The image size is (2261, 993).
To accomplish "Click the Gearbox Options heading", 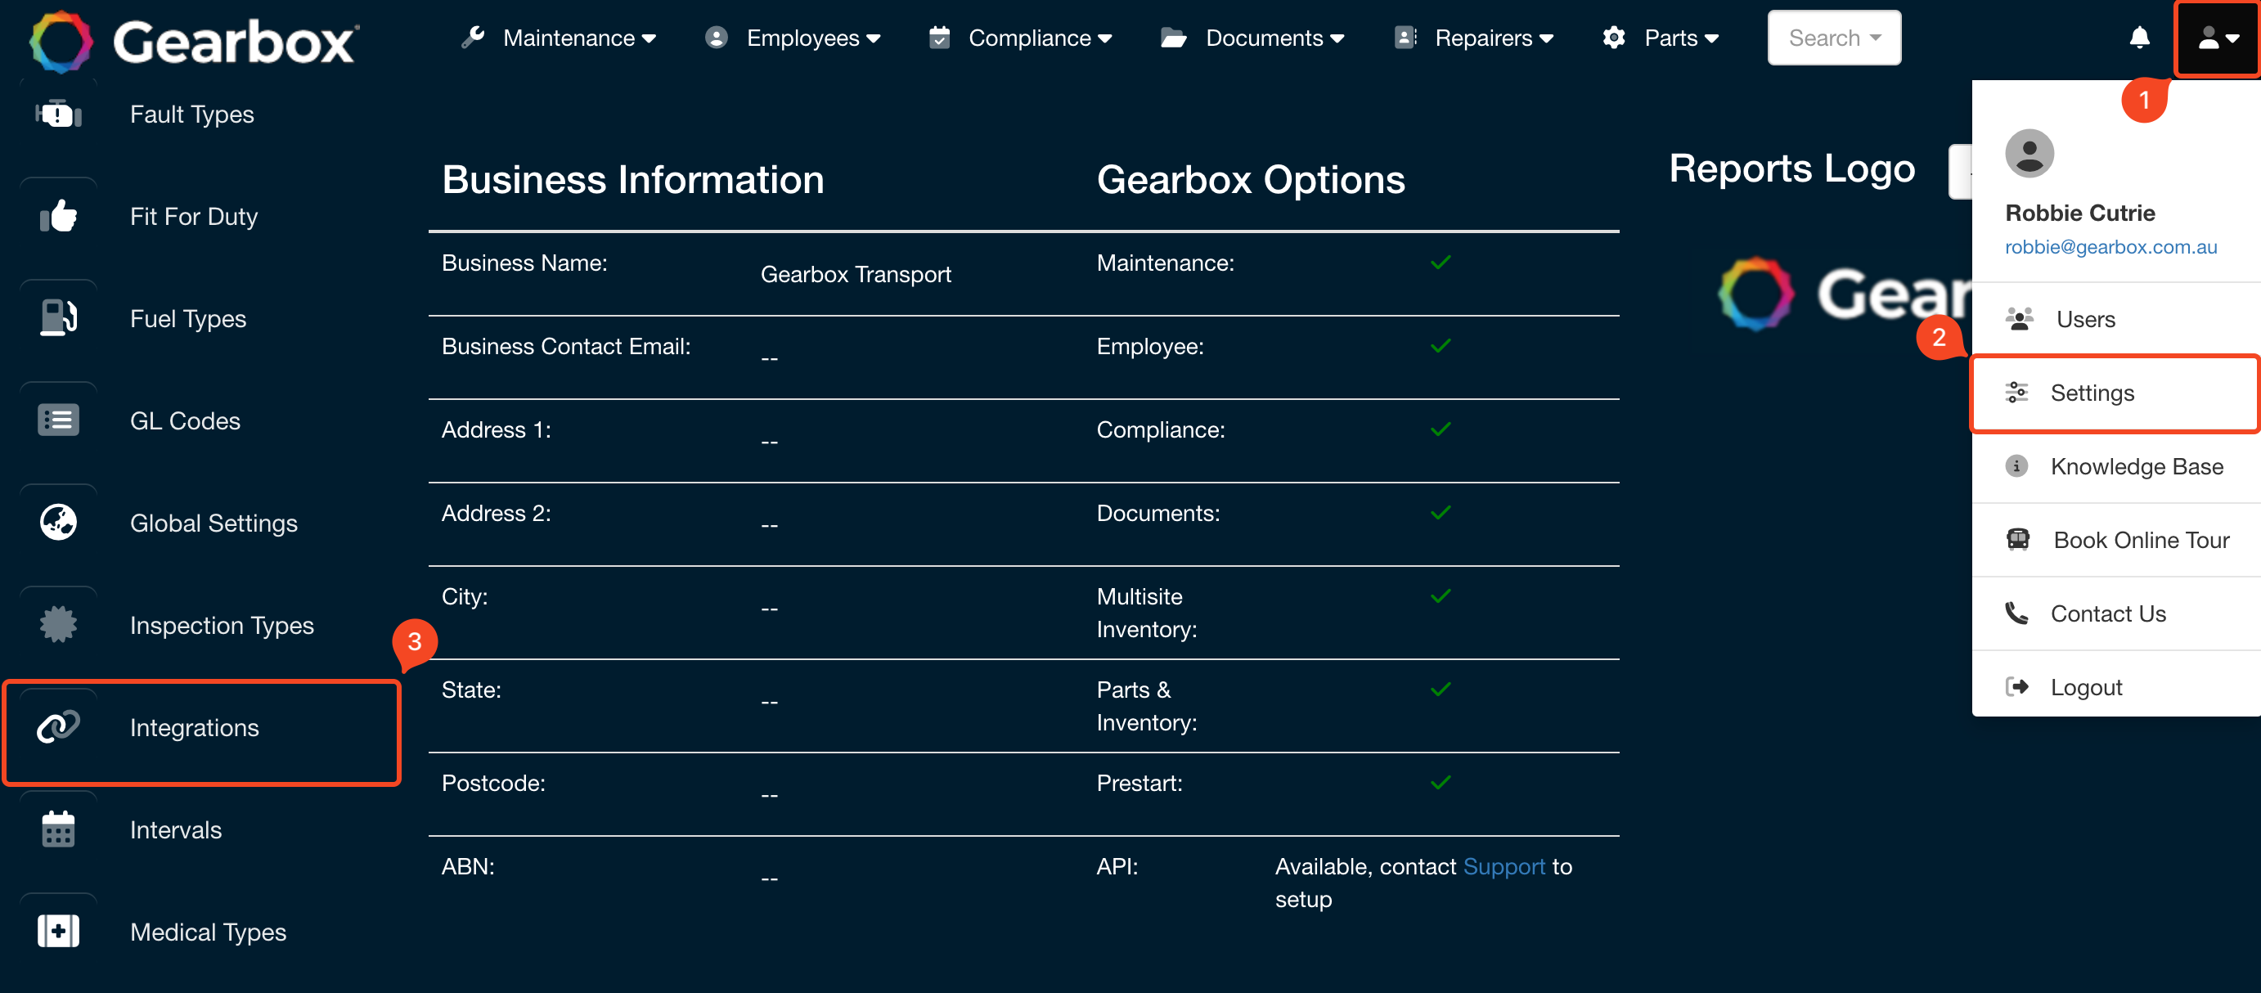I will [1251, 179].
